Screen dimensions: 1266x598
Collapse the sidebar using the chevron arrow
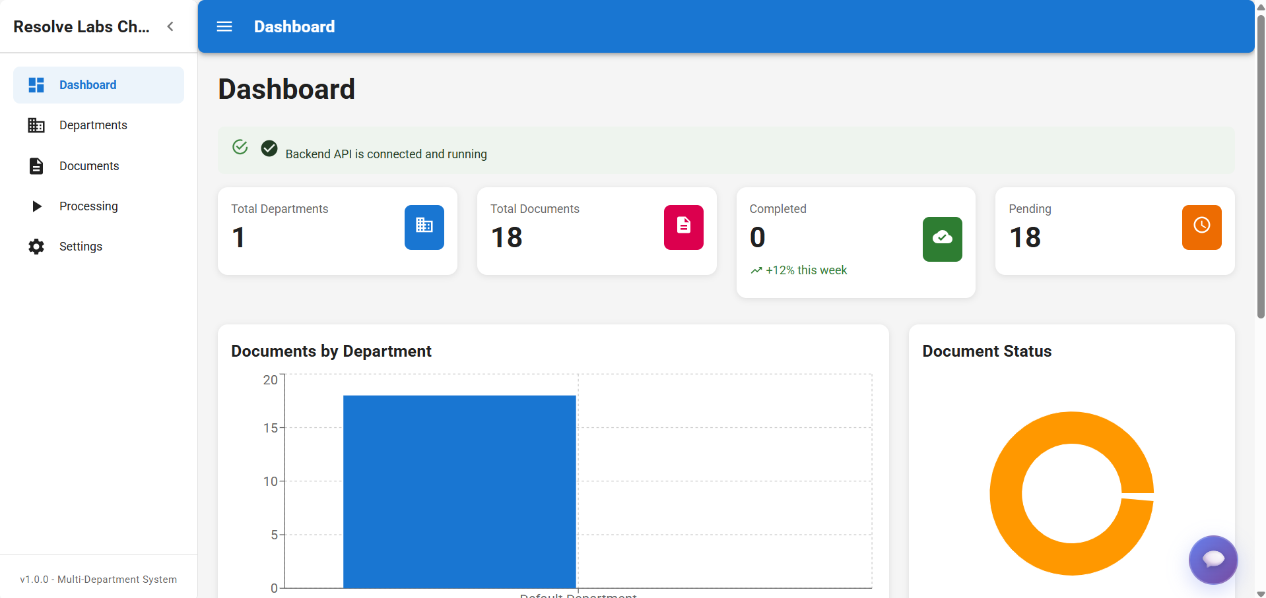pyautogui.click(x=170, y=26)
